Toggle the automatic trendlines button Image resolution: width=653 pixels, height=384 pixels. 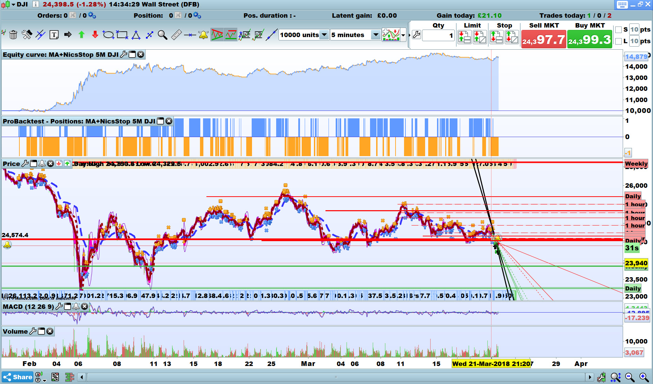(217, 35)
